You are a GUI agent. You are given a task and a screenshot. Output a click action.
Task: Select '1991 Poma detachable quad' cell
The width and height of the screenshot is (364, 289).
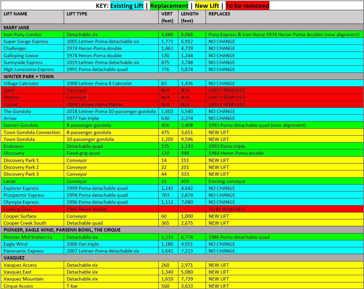pos(111,69)
